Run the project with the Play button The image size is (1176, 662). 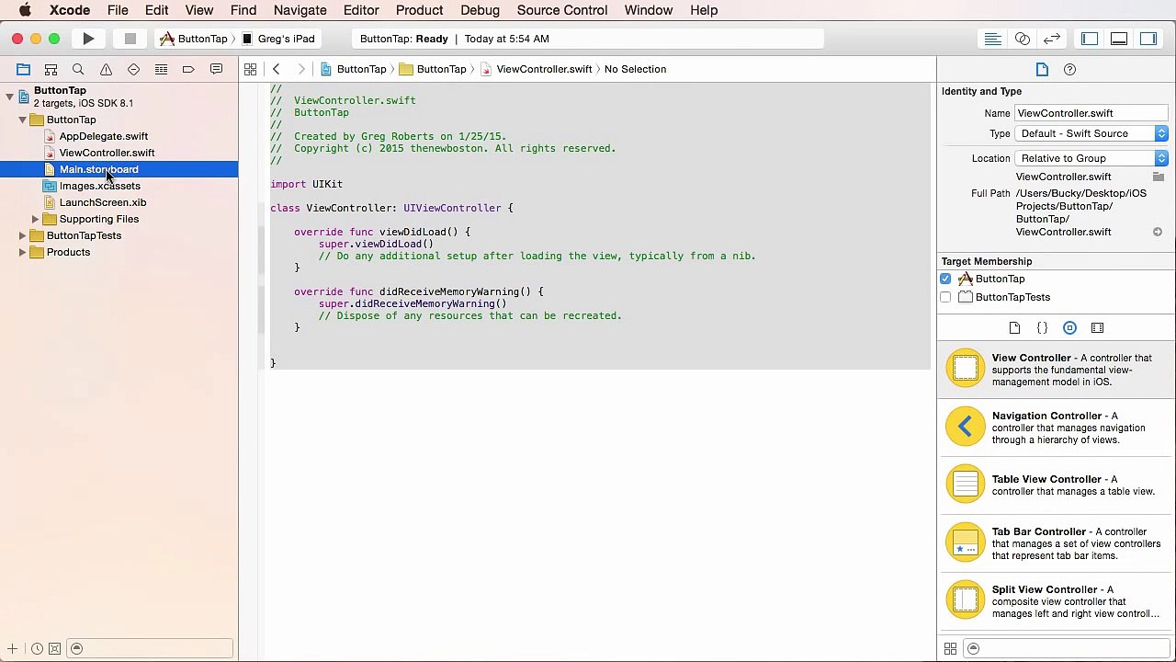coord(88,39)
